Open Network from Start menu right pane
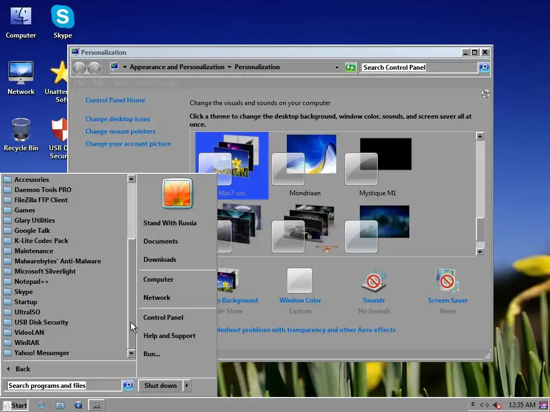 point(157,297)
